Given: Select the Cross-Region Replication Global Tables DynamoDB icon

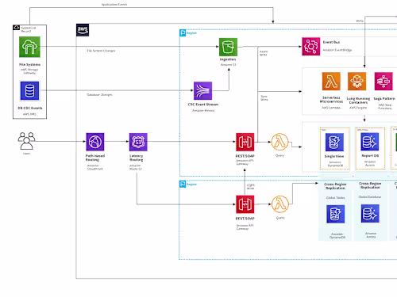Looking at the screenshot, I should (335, 214).
